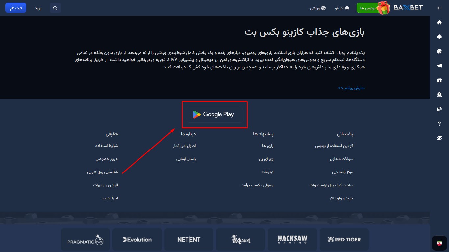This screenshot has height=252, width=449.
Task: Open the ورزشی menu item
Action: tap(318, 8)
